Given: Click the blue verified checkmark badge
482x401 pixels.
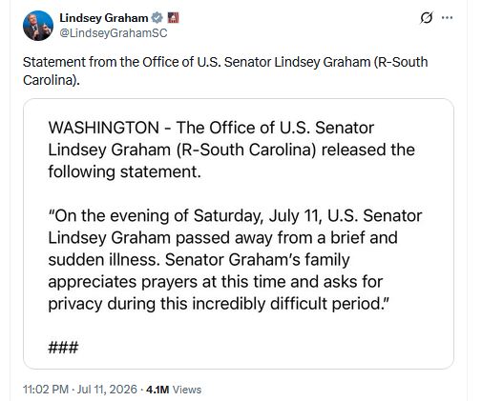Looking at the screenshot, I should coord(157,18).
